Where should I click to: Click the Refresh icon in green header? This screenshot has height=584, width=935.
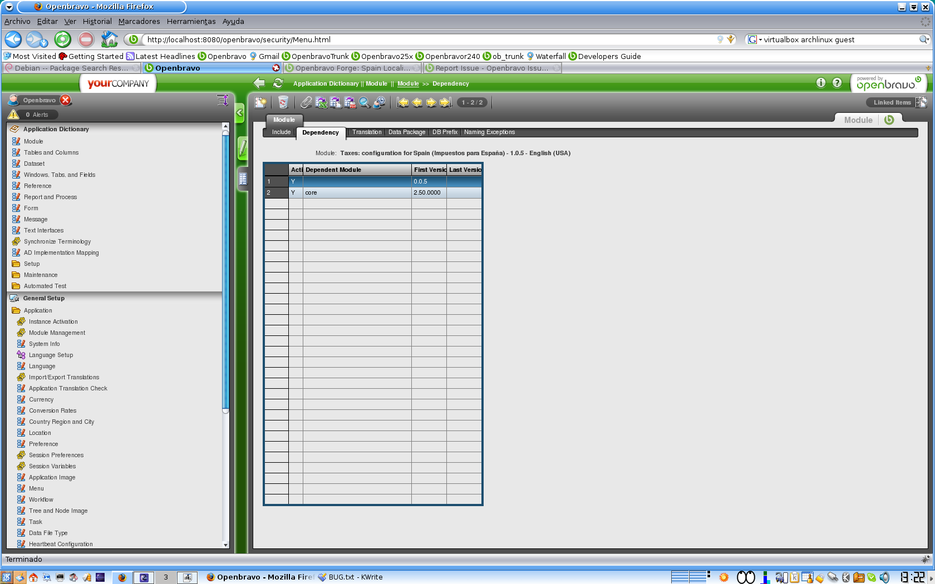278,83
